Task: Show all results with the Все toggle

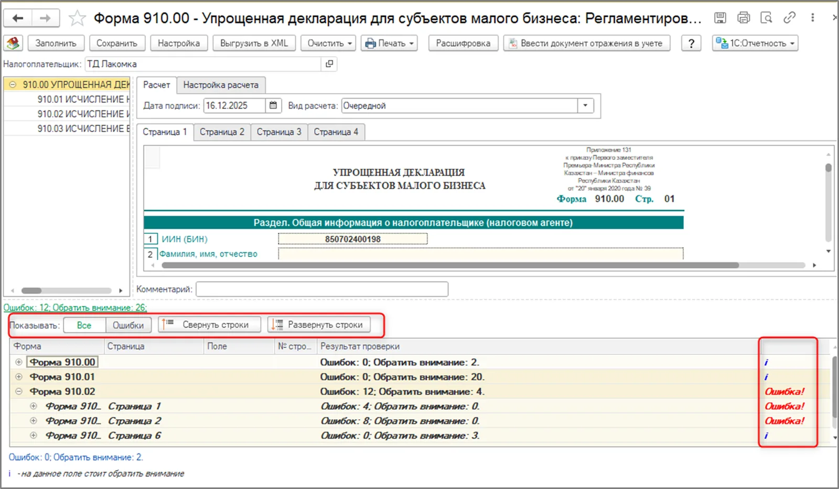Action: click(84, 325)
